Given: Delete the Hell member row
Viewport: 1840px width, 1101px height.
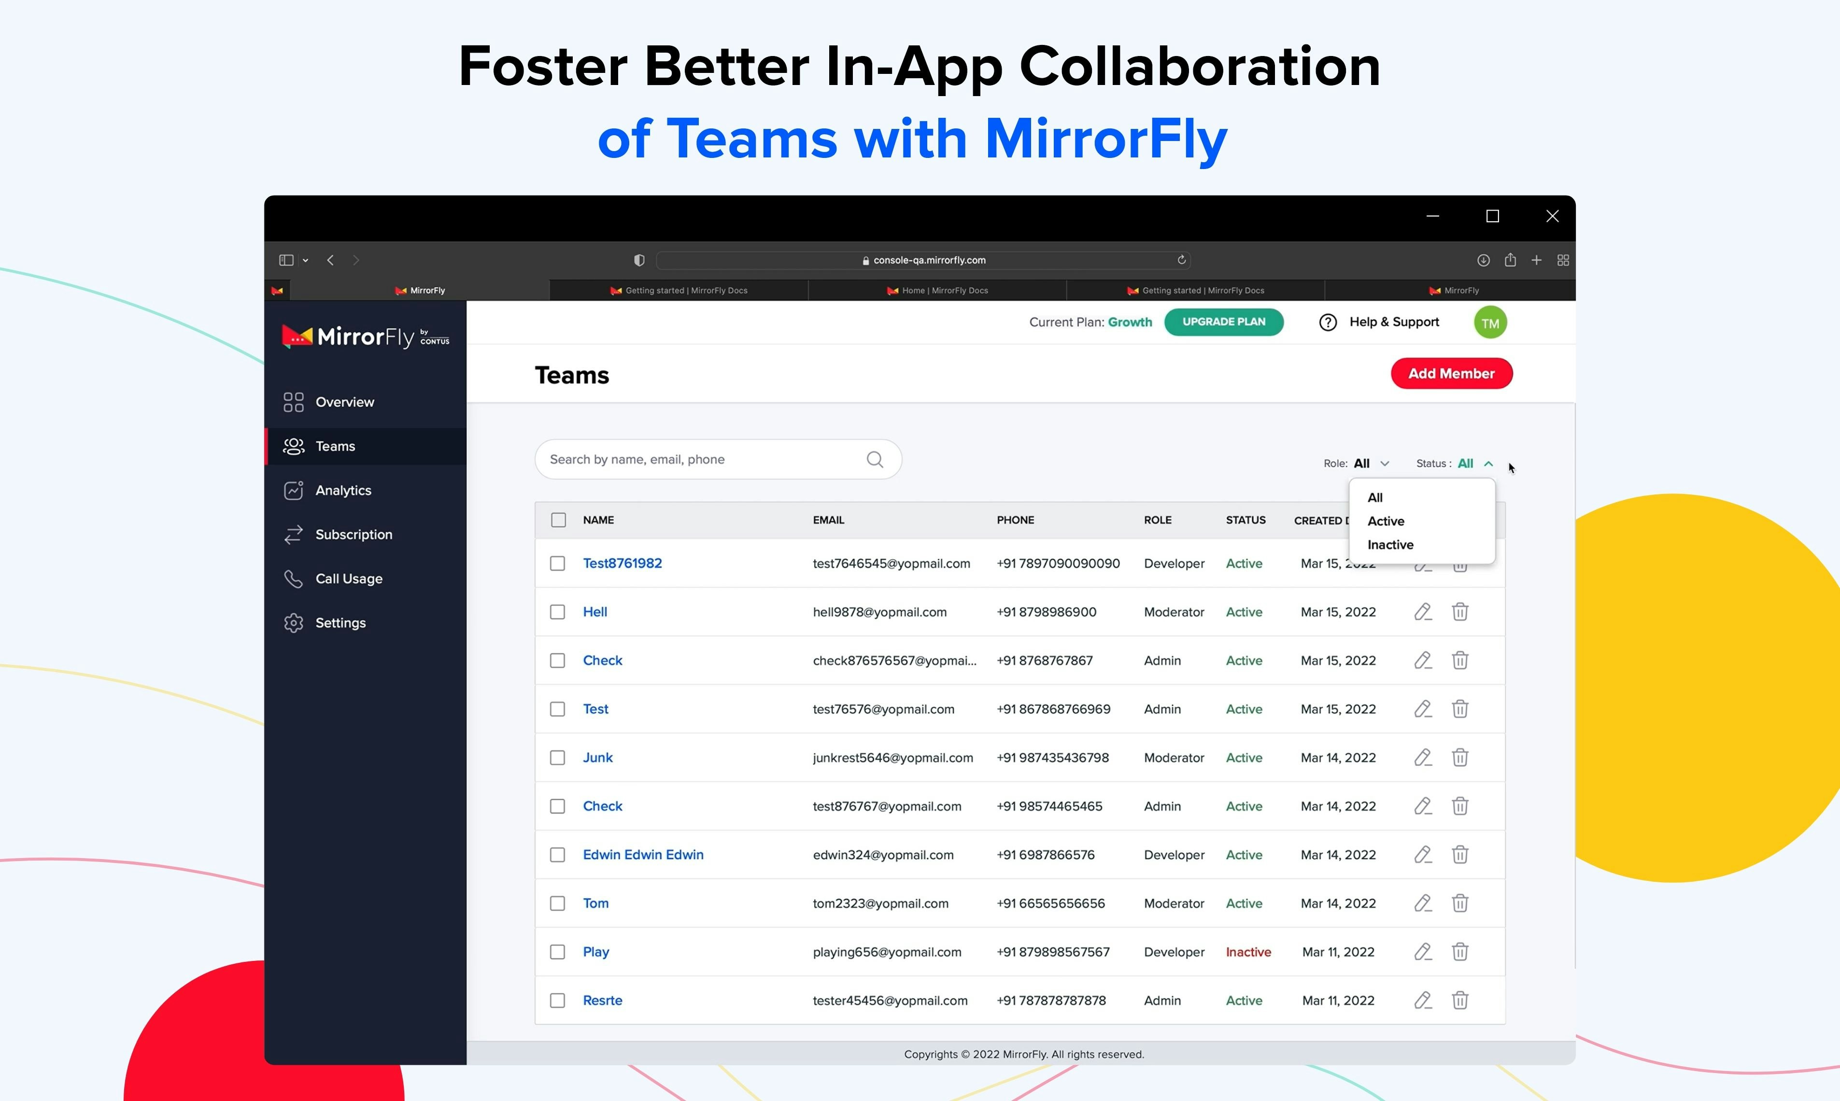Looking at the screenshot, I should click(1459, 611).
